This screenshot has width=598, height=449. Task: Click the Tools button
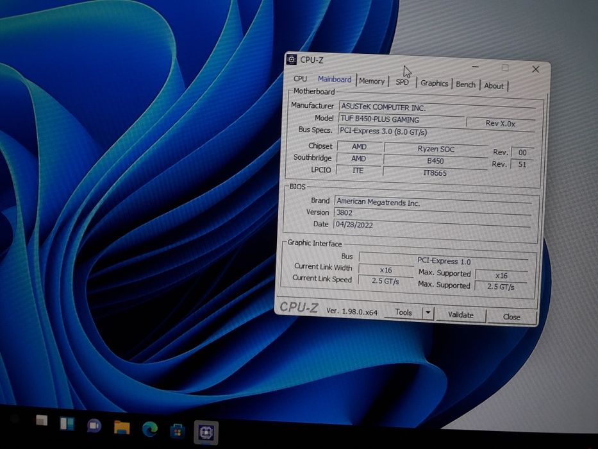tap(403, 312)
